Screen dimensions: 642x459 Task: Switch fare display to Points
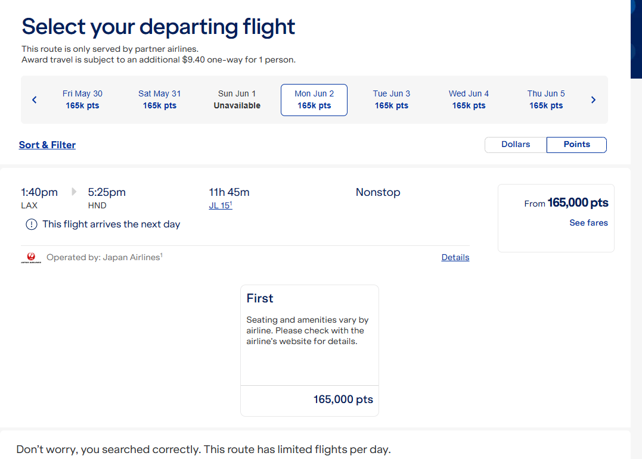[576, 145]
